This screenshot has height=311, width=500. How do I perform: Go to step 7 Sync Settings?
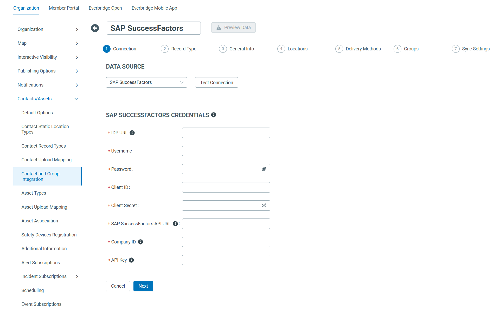[x=471, y=49]
